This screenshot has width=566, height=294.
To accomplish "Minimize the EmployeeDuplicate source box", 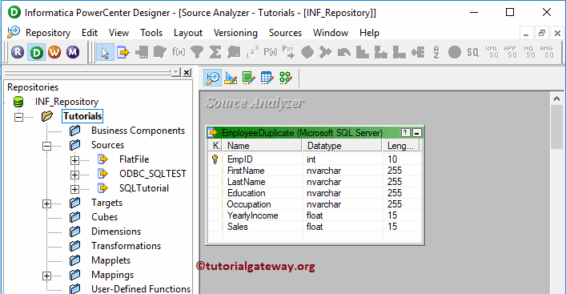I will tap(417, 132).
